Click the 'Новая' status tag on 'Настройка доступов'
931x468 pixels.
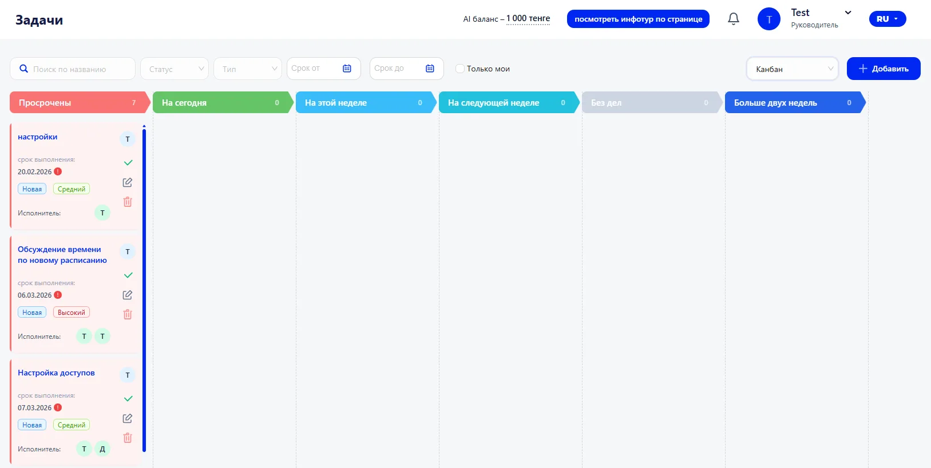tap(32, 425)
